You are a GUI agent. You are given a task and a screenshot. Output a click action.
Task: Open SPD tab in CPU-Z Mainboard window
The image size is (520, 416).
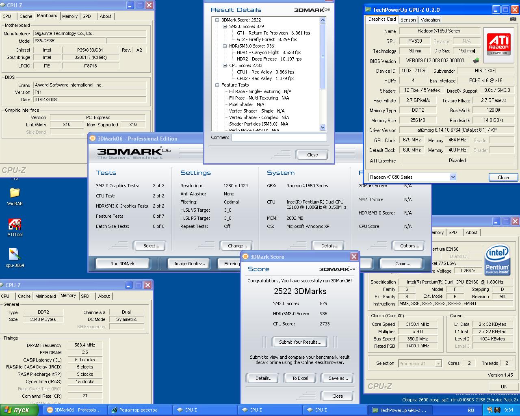pos(87,16)
